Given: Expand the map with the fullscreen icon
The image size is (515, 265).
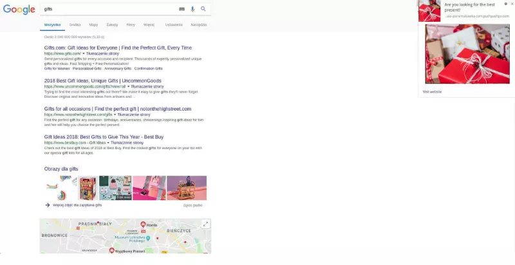Looking at the screenshot, I should [205, 224].
